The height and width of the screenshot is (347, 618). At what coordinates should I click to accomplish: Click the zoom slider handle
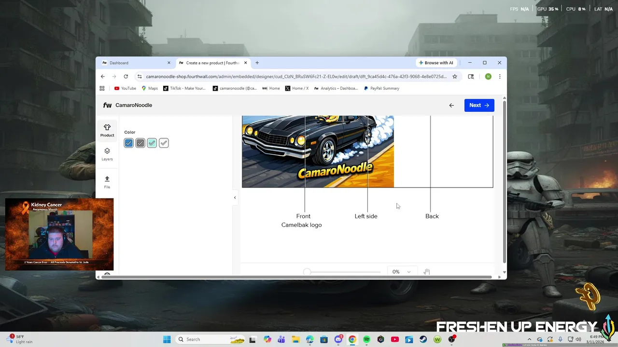[307, 272]
